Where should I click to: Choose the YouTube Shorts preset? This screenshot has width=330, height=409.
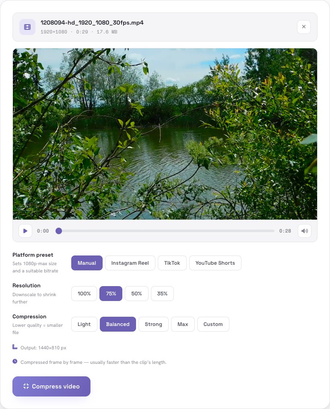tap(215, 263)
